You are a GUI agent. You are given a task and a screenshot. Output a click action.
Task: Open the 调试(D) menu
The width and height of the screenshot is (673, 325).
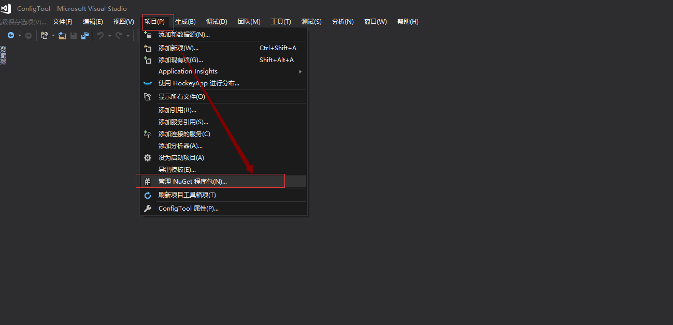point(217,22)
